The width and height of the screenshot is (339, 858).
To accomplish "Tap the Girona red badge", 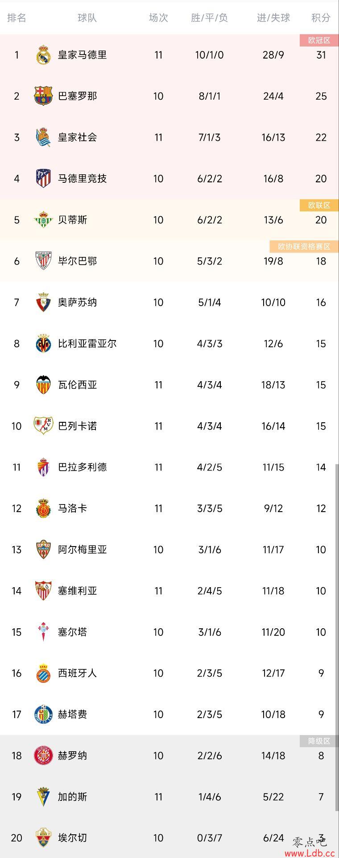I will [x=43, y=756].
